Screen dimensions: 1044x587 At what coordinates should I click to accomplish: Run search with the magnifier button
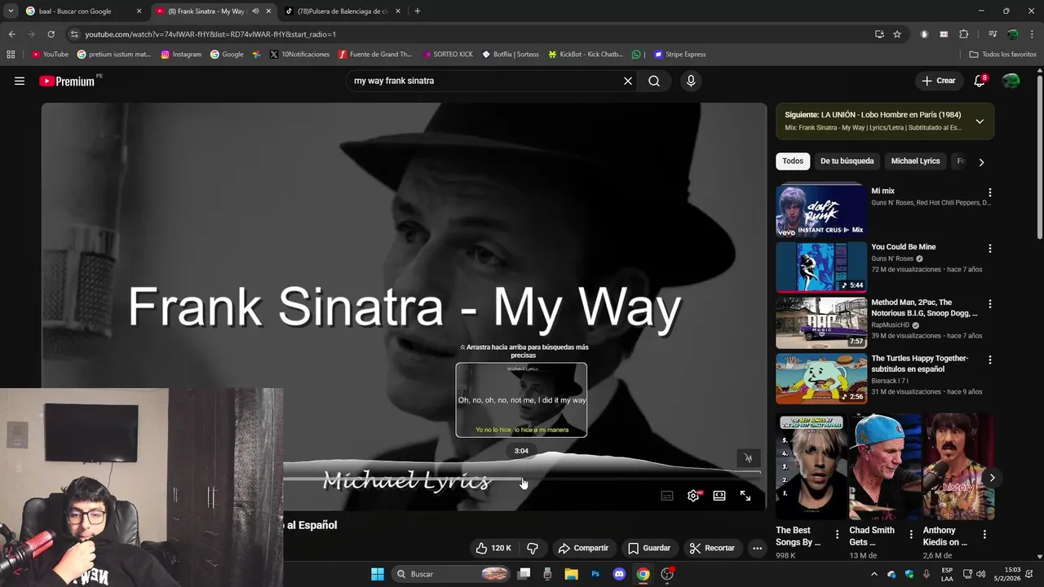(x=654, y=81)
